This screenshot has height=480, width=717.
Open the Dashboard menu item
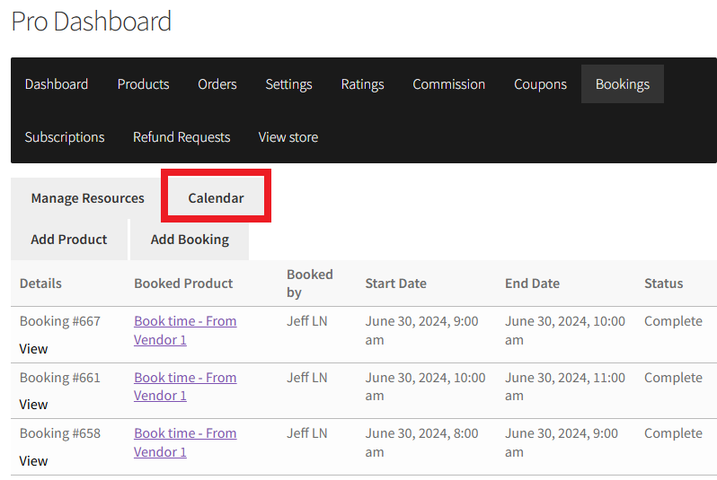click(x=57, y=84)
